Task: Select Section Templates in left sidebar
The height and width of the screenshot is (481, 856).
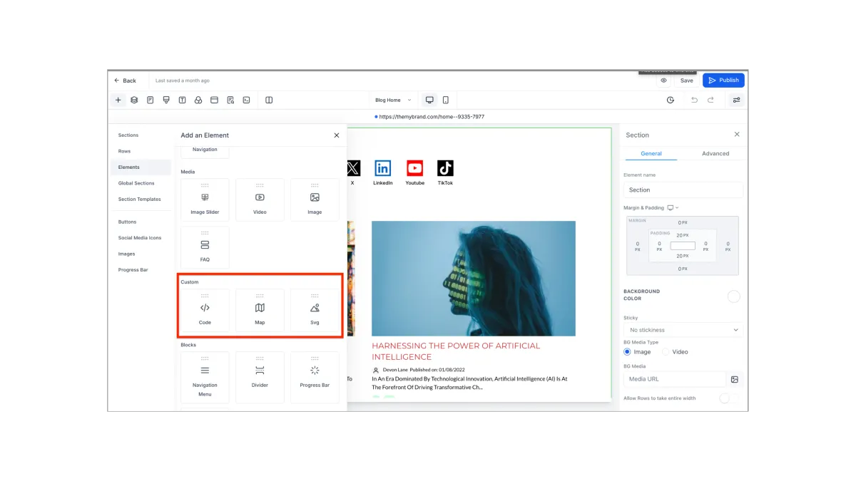Action: pos(140,200)
